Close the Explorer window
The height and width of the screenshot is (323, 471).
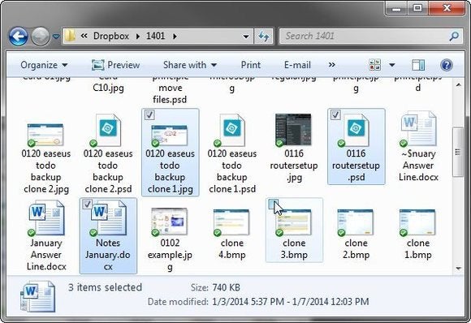(x=447, y=8)
